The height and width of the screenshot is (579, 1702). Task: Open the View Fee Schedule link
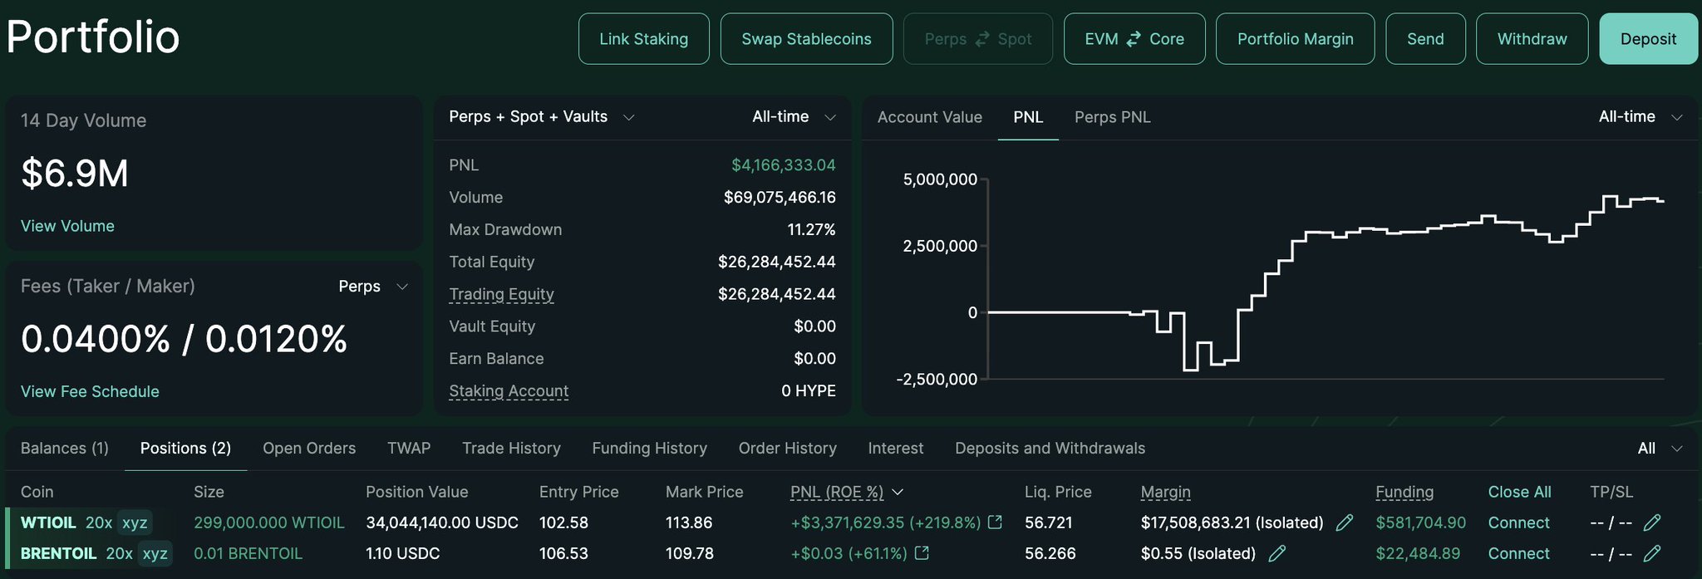point(90,391)
